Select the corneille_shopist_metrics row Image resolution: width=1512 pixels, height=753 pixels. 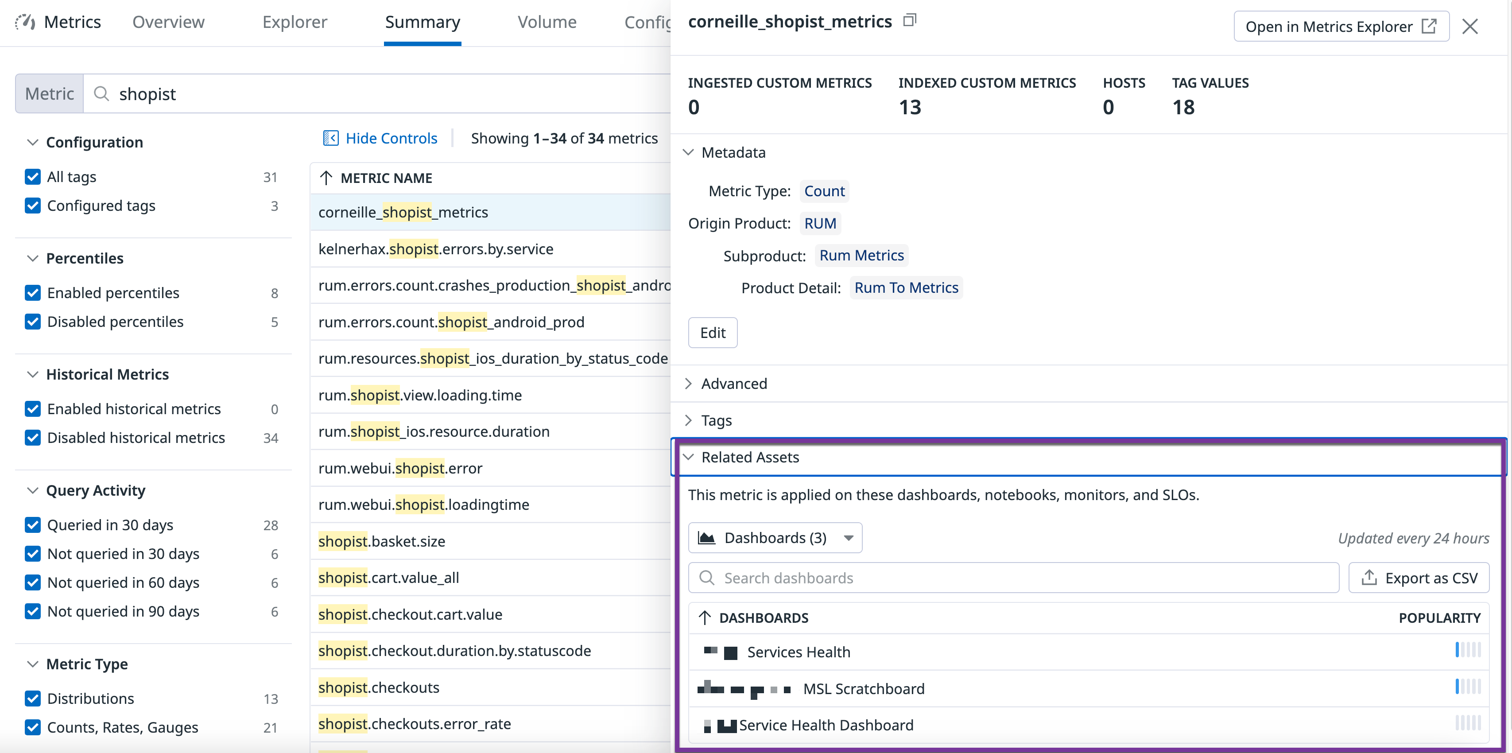490,213
